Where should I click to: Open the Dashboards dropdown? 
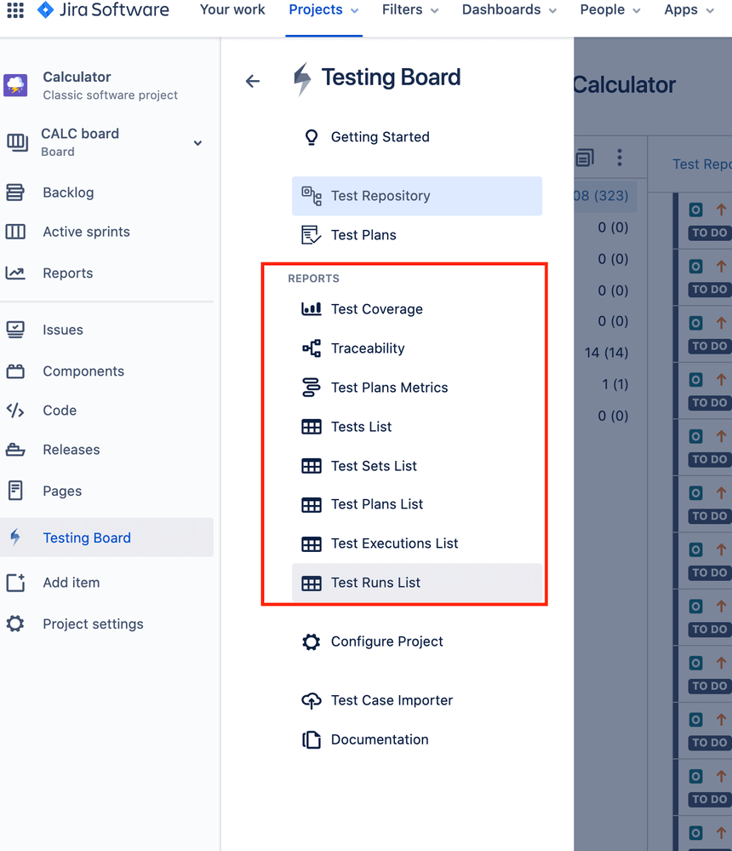coord(509,9)
